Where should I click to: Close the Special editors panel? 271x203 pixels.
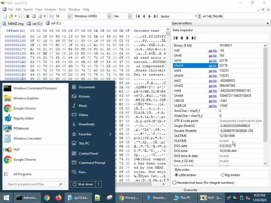(x=268, y=23)
